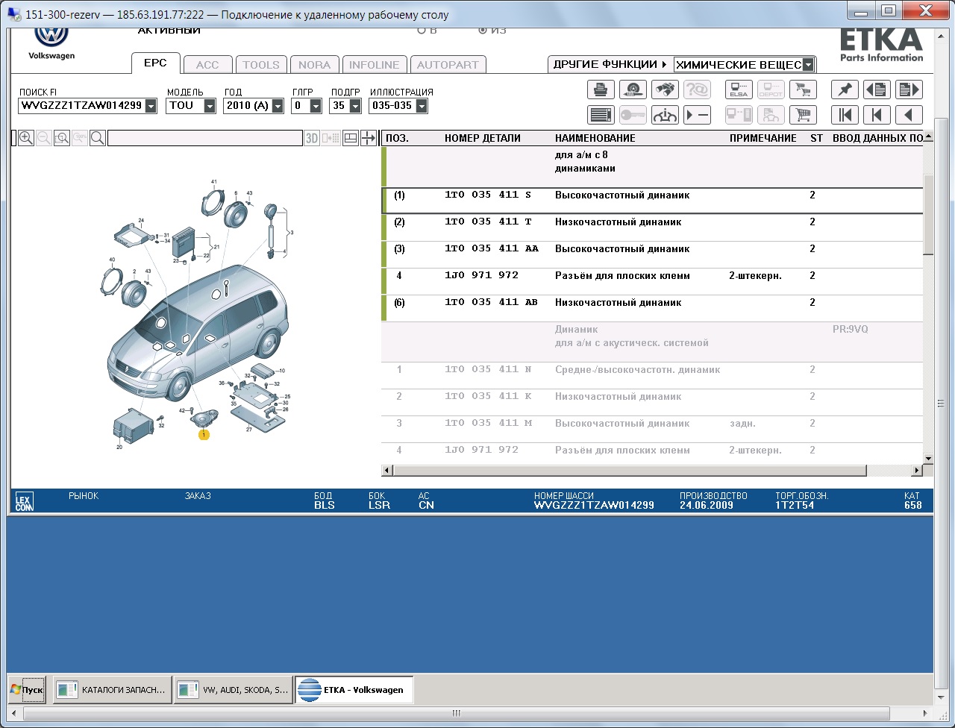Switch to the EPC tab
Viewport: 955px width, 728px height.
[x=156, y=63]
